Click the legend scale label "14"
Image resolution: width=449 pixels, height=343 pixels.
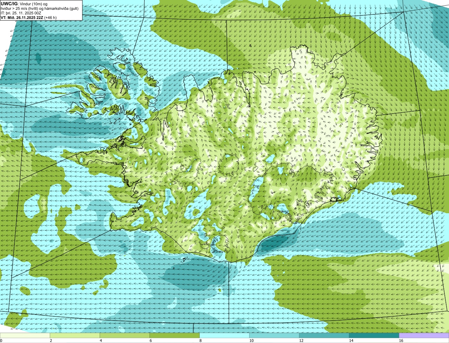pyautogui.click(x=351, y=341)
